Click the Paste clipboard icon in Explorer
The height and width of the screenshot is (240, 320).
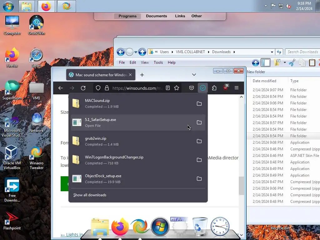point(312,62)
